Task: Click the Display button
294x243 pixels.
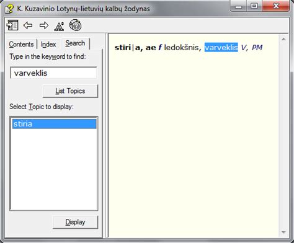Action: [x=75, y=222]
